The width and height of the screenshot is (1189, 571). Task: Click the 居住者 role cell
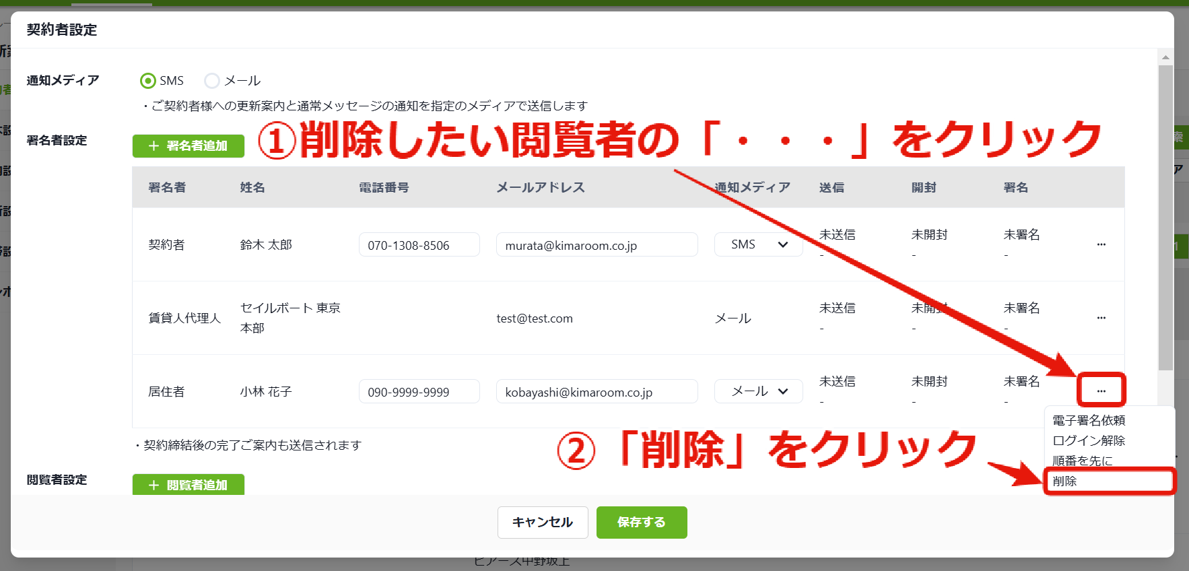166,392
